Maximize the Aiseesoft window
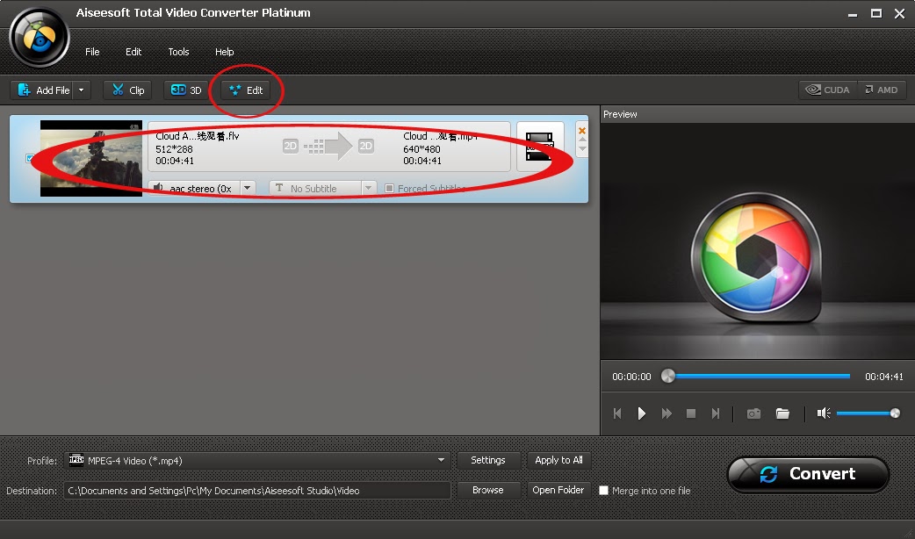This screenshot has height=539, width=915. click(x=875, y=13)
